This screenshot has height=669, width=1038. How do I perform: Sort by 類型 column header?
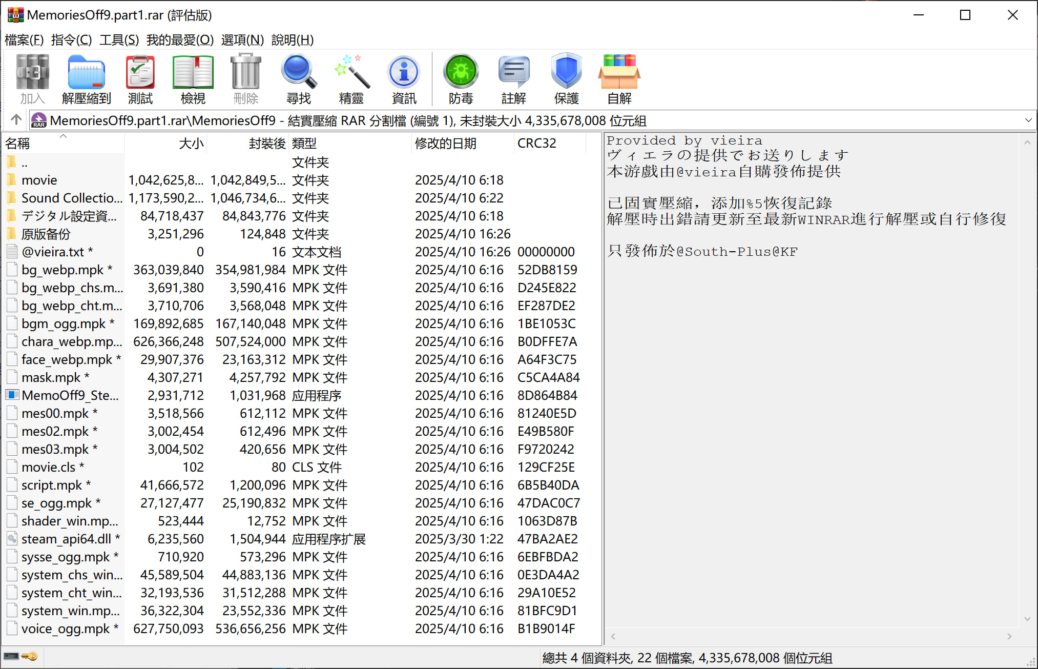pyautogui.click(x=350, y=143)
